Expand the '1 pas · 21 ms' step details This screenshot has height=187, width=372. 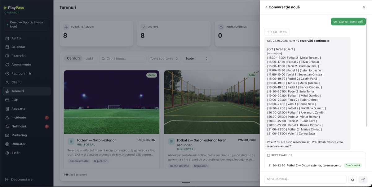pyautogui.click(x=277, y=32)
